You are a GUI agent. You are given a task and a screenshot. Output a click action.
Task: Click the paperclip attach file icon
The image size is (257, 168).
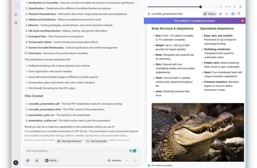coord(37,160)
